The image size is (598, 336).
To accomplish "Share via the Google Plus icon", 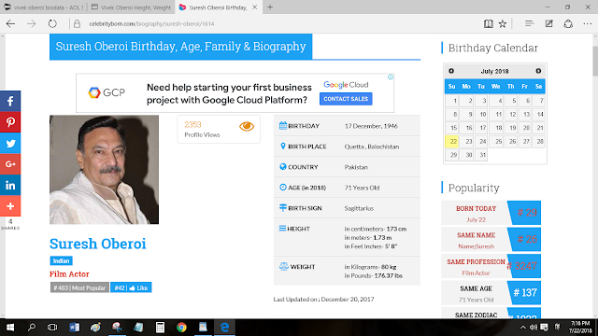I will click(10, 164).
